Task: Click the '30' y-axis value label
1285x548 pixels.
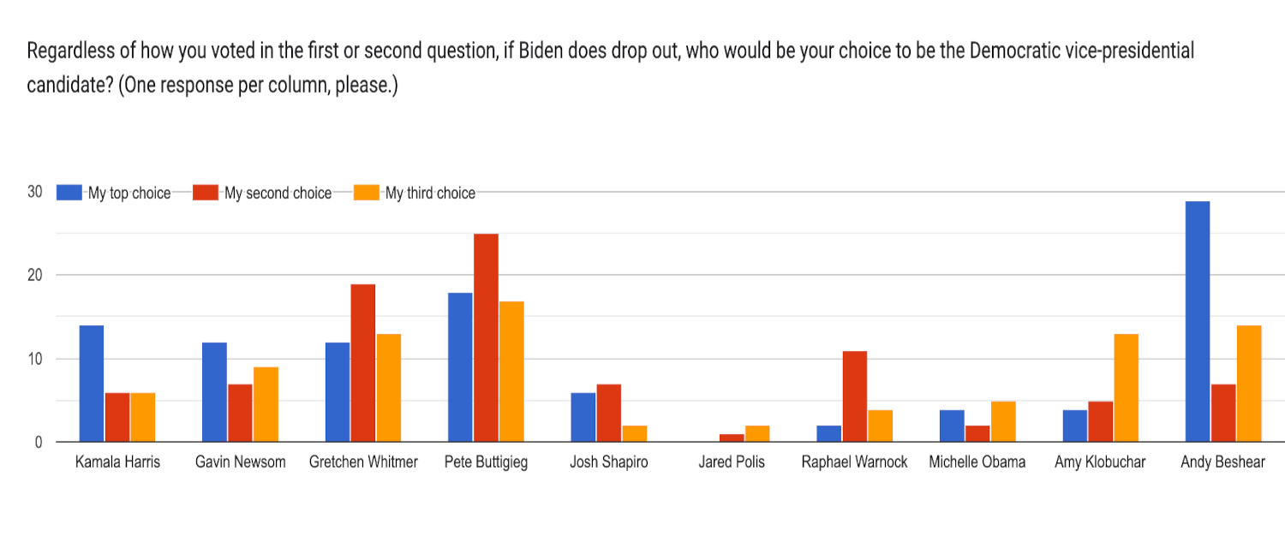Action: (34, 192)
